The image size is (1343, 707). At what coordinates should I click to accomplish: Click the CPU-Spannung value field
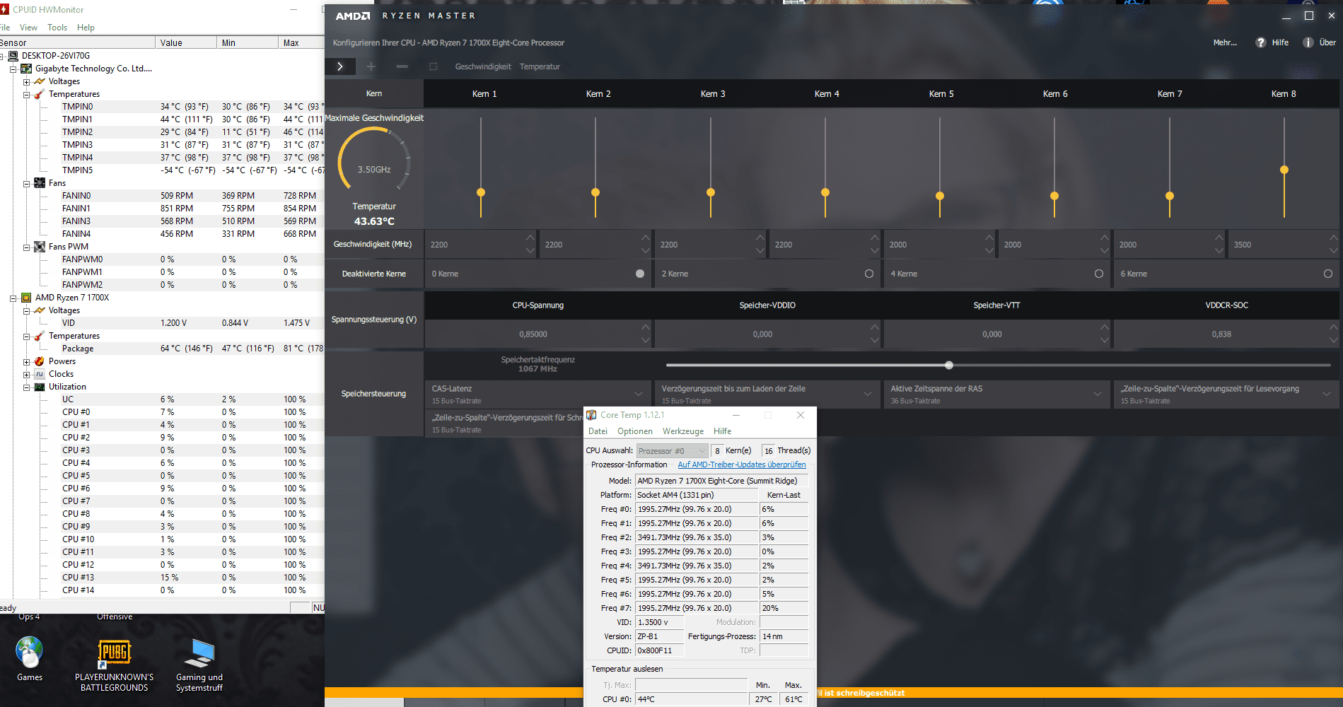[x=533, y=334]
